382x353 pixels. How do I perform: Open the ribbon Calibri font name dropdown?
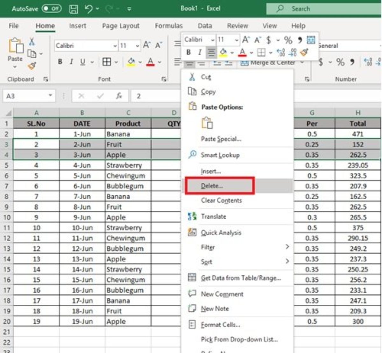pyautogui.click(x=115, y=46)
